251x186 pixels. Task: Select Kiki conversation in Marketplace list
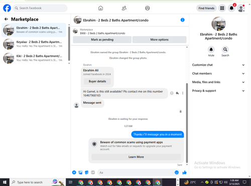(x=34, y=58)
